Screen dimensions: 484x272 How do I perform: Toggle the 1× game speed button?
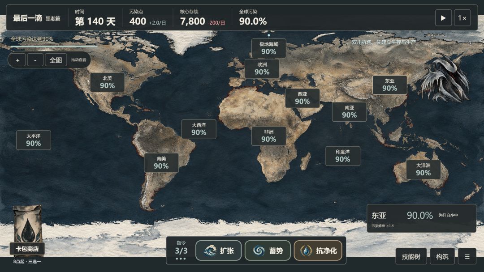pyautogui.click(x=462, y=18)
